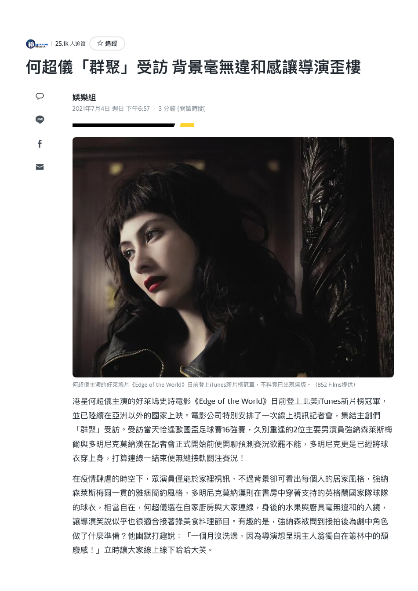Viewport: 418px width, 591px height.
Task: Open the Mirror Media publisher logo
Action: point(37,44)
